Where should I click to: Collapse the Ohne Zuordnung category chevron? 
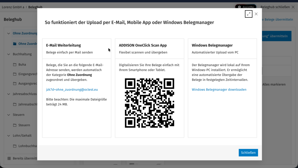tap(9, 33)
